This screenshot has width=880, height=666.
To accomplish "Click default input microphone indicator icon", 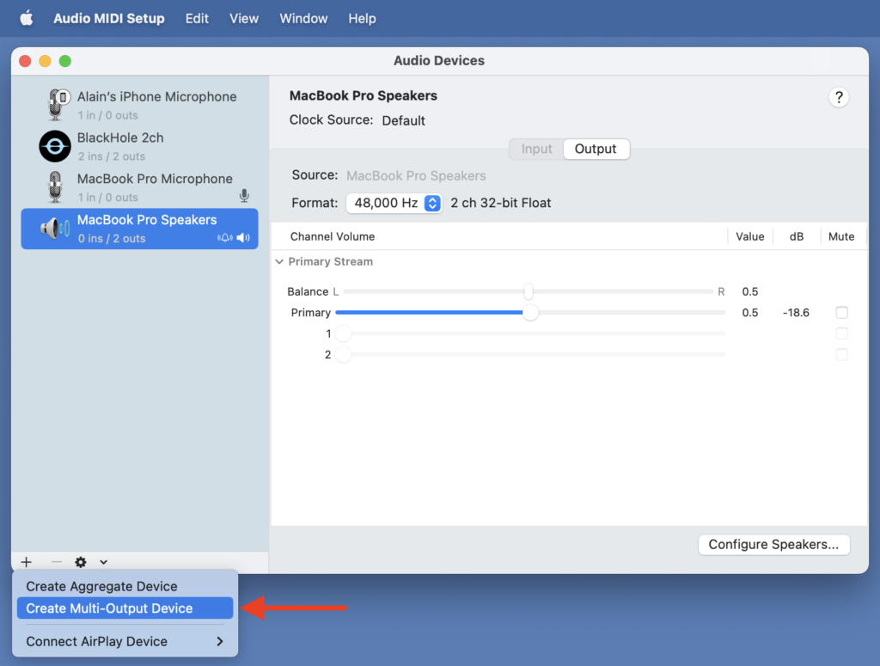I will pos(244,196).
